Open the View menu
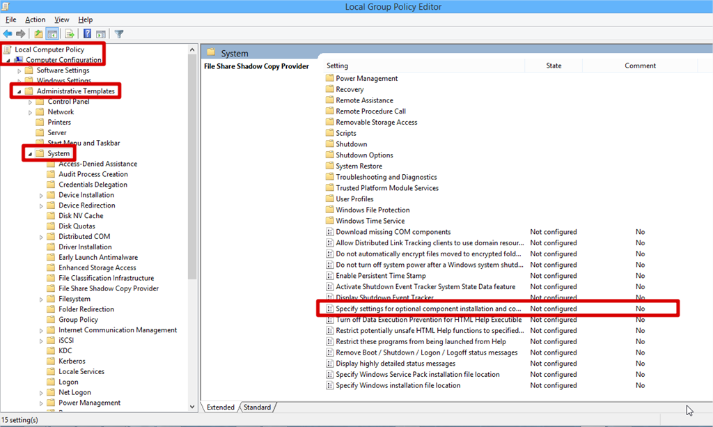Viewport: 713px width, 427px height. click(61, 20)
